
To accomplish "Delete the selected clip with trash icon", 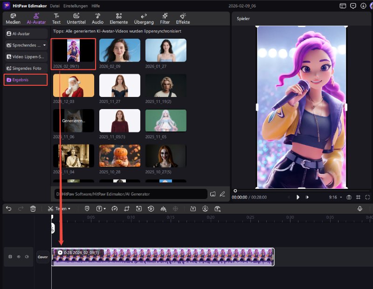I will [x=33, y=209].
